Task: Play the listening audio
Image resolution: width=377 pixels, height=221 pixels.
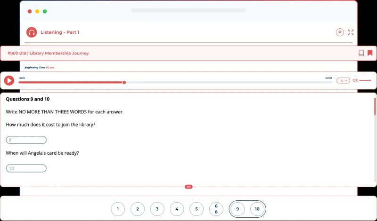Action: pos(9,80)
